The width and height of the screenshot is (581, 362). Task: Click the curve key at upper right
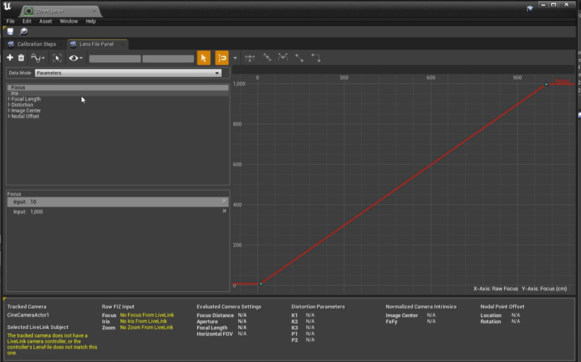pyautogui.click(x=546, y=84)
